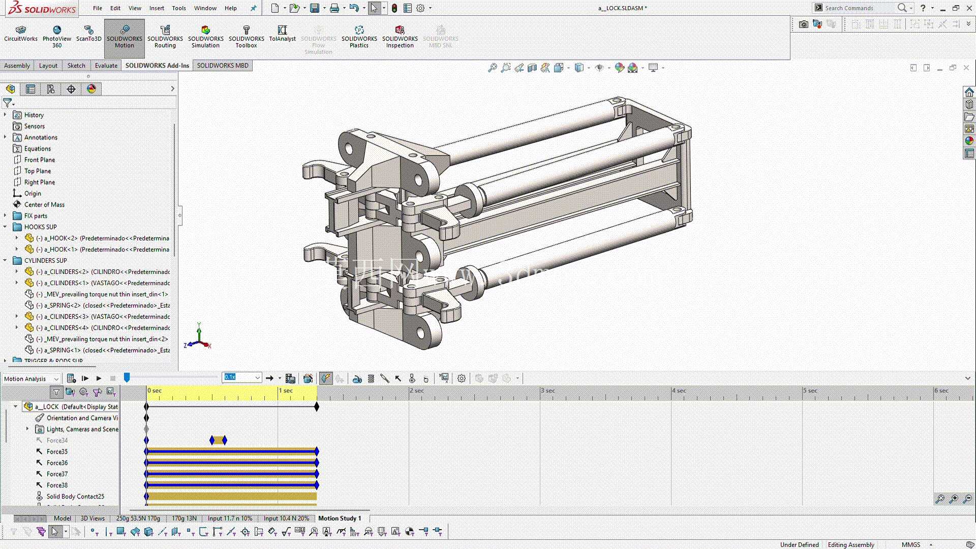Open the playback speed 0.1x dropdown
This screenshot has width=976, height=549.
tap(258, 378)
